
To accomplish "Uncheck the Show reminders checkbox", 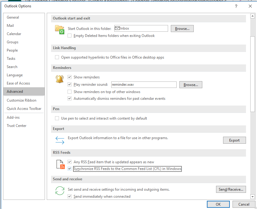I will (x=70, y=77).
